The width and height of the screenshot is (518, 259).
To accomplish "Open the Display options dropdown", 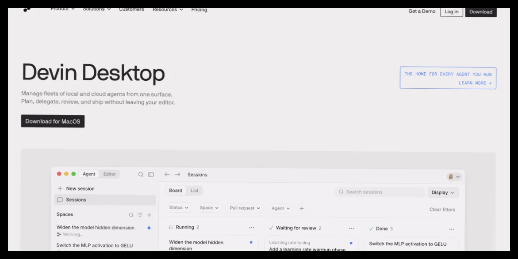I will [443, 192].
